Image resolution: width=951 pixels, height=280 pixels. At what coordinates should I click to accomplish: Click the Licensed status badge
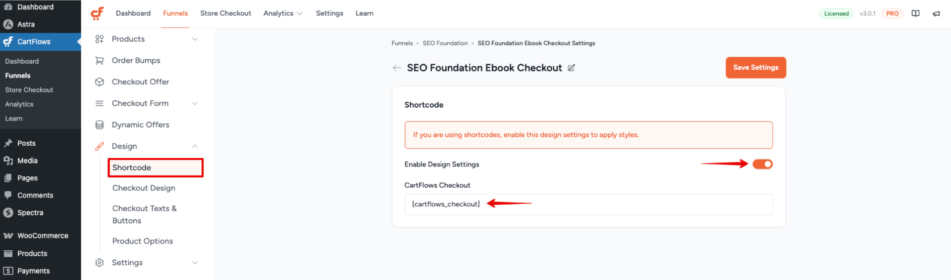(837, 13)
